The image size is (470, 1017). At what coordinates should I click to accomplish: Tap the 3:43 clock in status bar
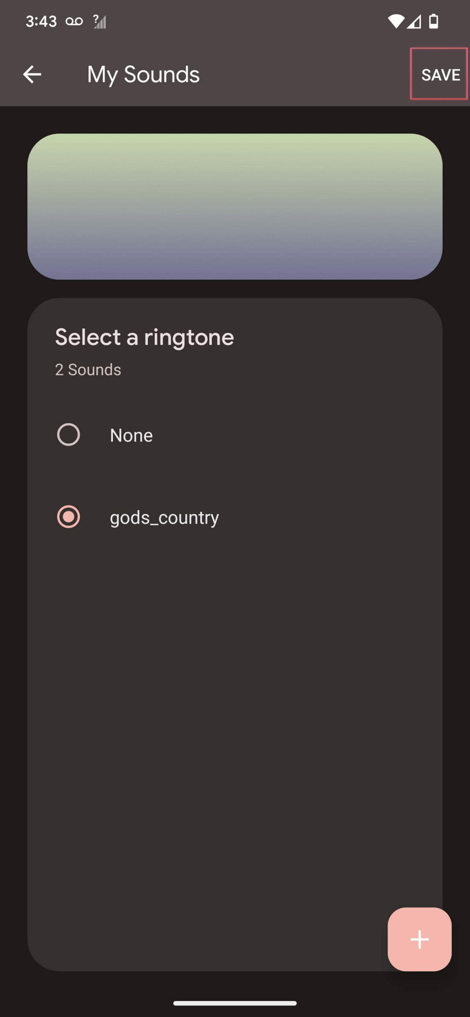[x=41, y=21]
